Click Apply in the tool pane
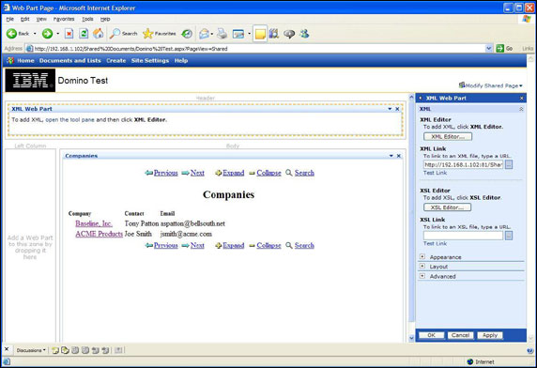537x368 pixels. coord(490,335)
